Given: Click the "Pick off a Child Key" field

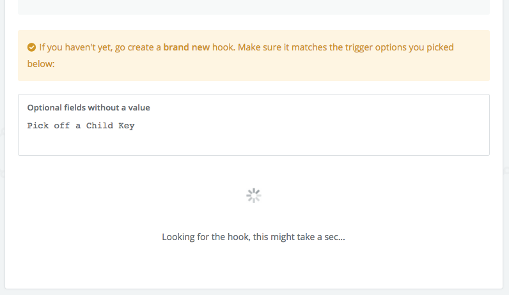Looking at the screenshot, I should pos(81,126).
